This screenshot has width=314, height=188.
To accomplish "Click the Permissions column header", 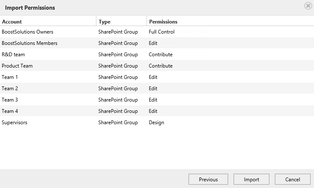I will [x=163, y=21].
